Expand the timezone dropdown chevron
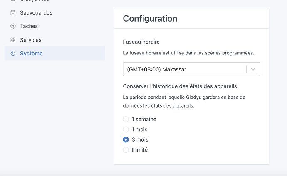The image size is (287, 176). pos(253,69)
